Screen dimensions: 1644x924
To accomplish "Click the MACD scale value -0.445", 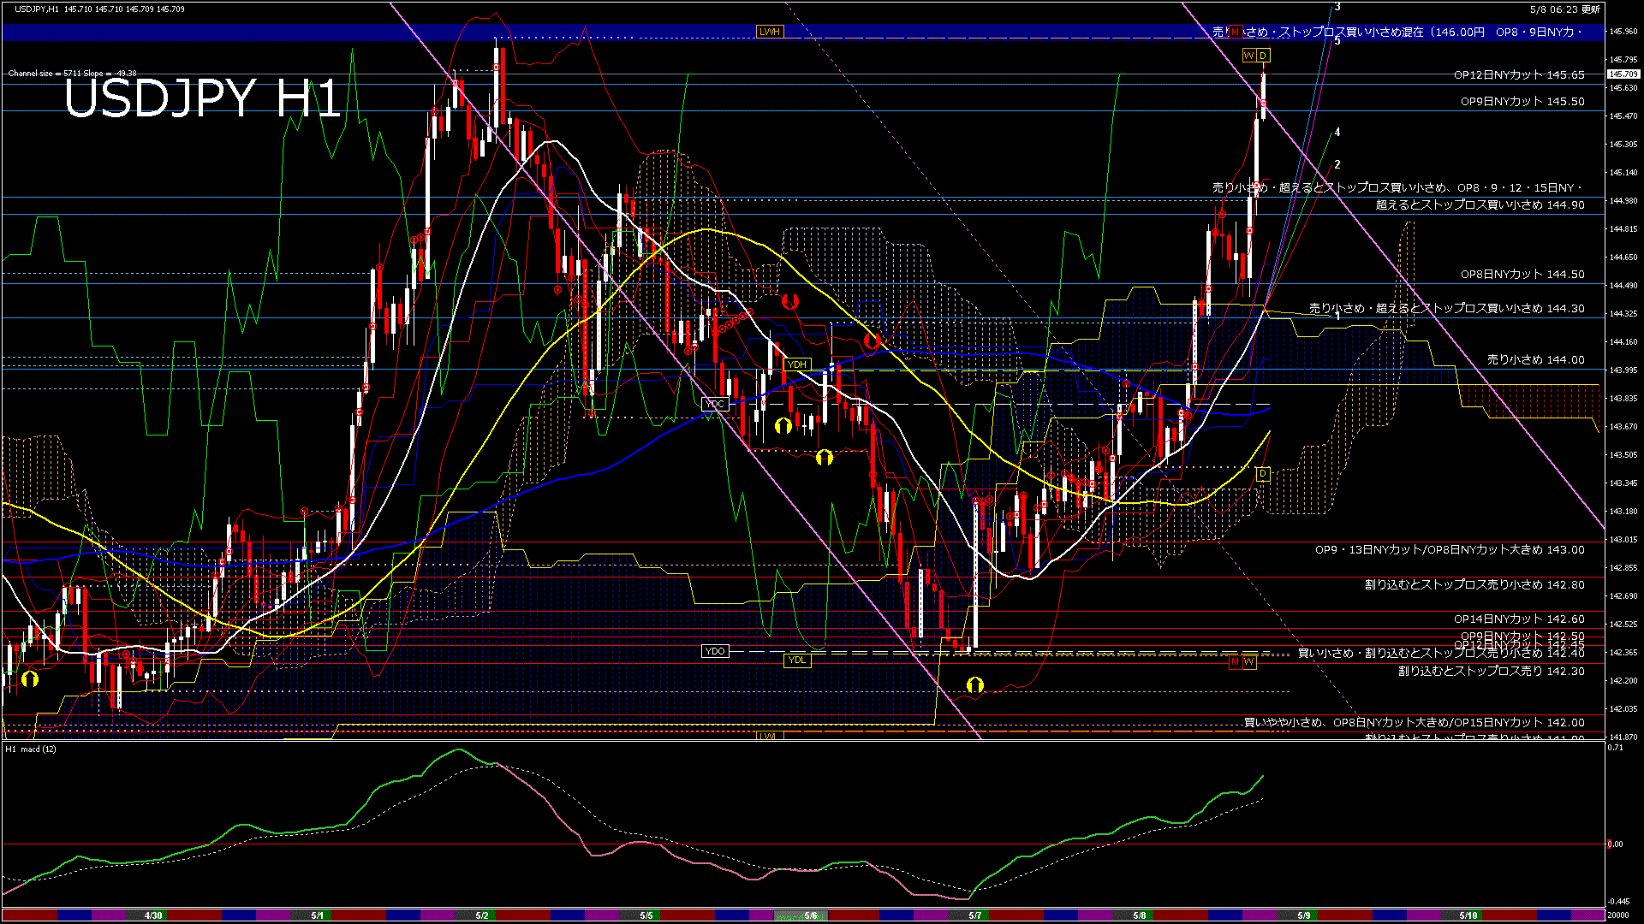I will pos(1618,902).
